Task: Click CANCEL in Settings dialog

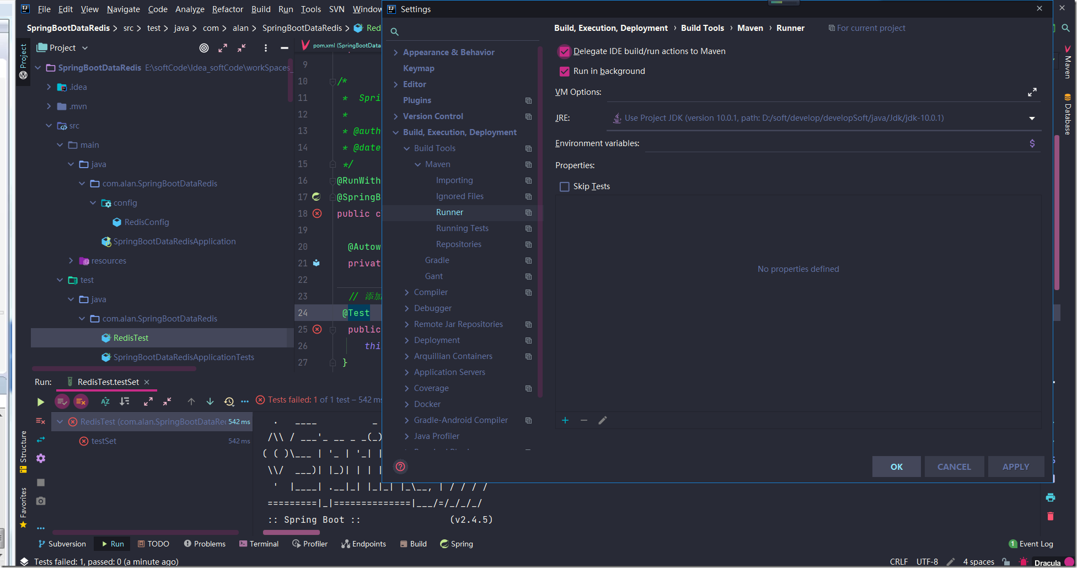Action: pos(954,467)
